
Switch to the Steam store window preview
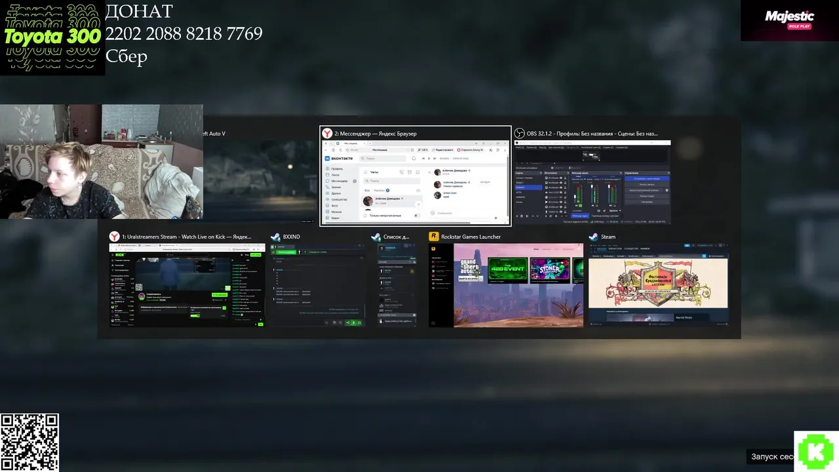point(658,285)
